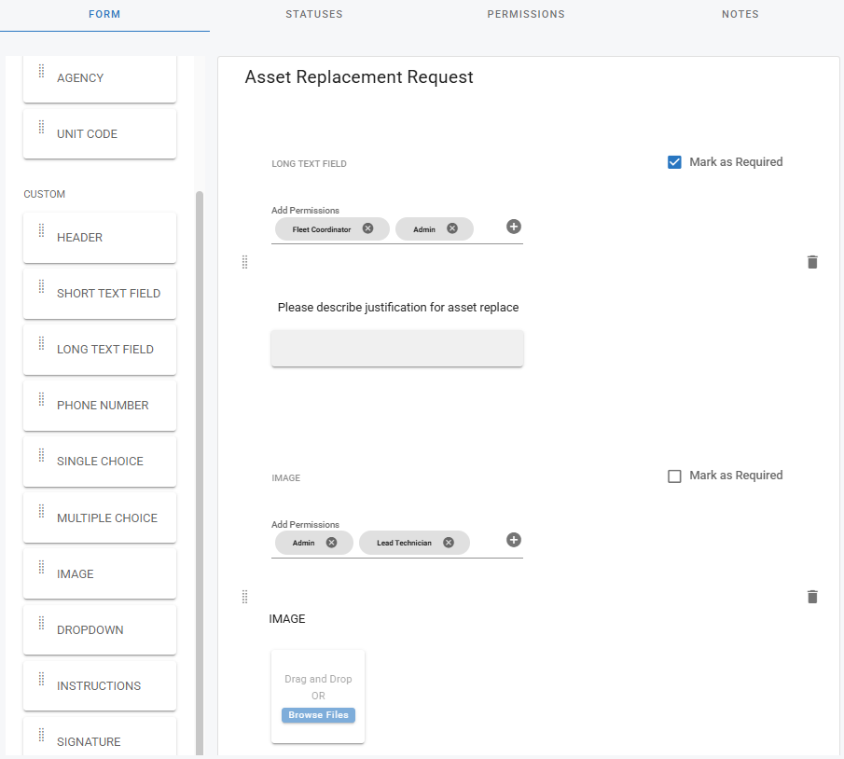Delete the Image field with trash icon
Screen dimensions: 844x759
(811, 597)
